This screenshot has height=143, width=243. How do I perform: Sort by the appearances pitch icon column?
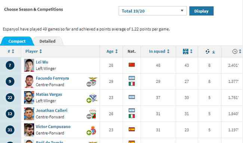[188, 52]
